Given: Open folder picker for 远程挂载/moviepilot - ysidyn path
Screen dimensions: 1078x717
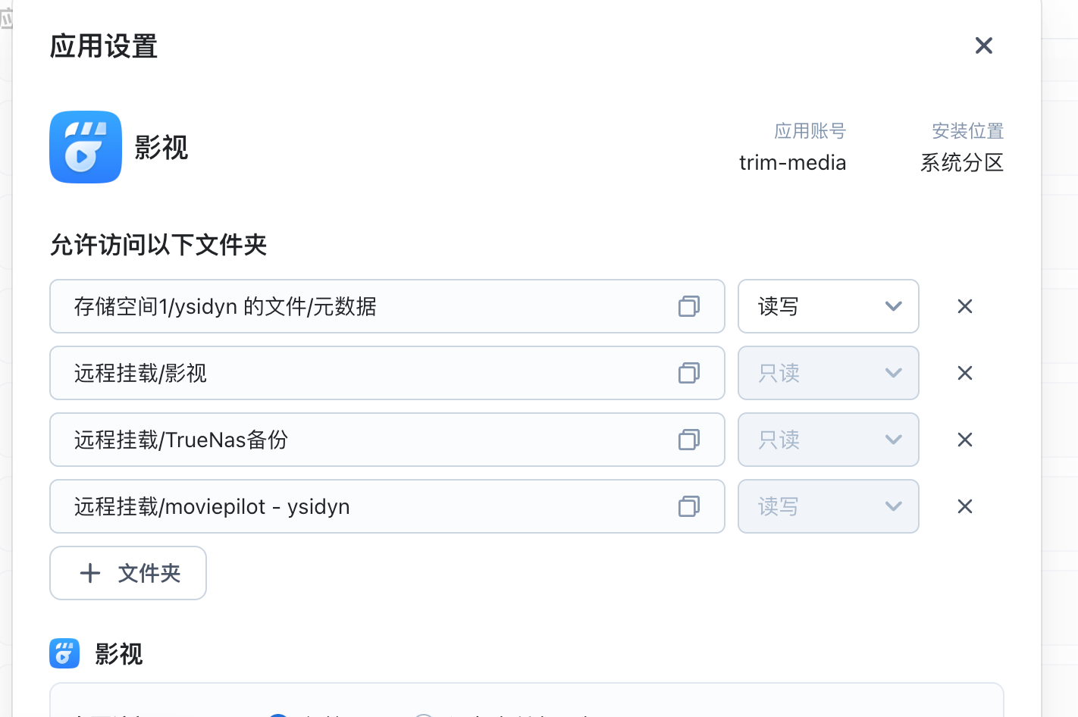Looking at the screenshot, I should point(688,506).
